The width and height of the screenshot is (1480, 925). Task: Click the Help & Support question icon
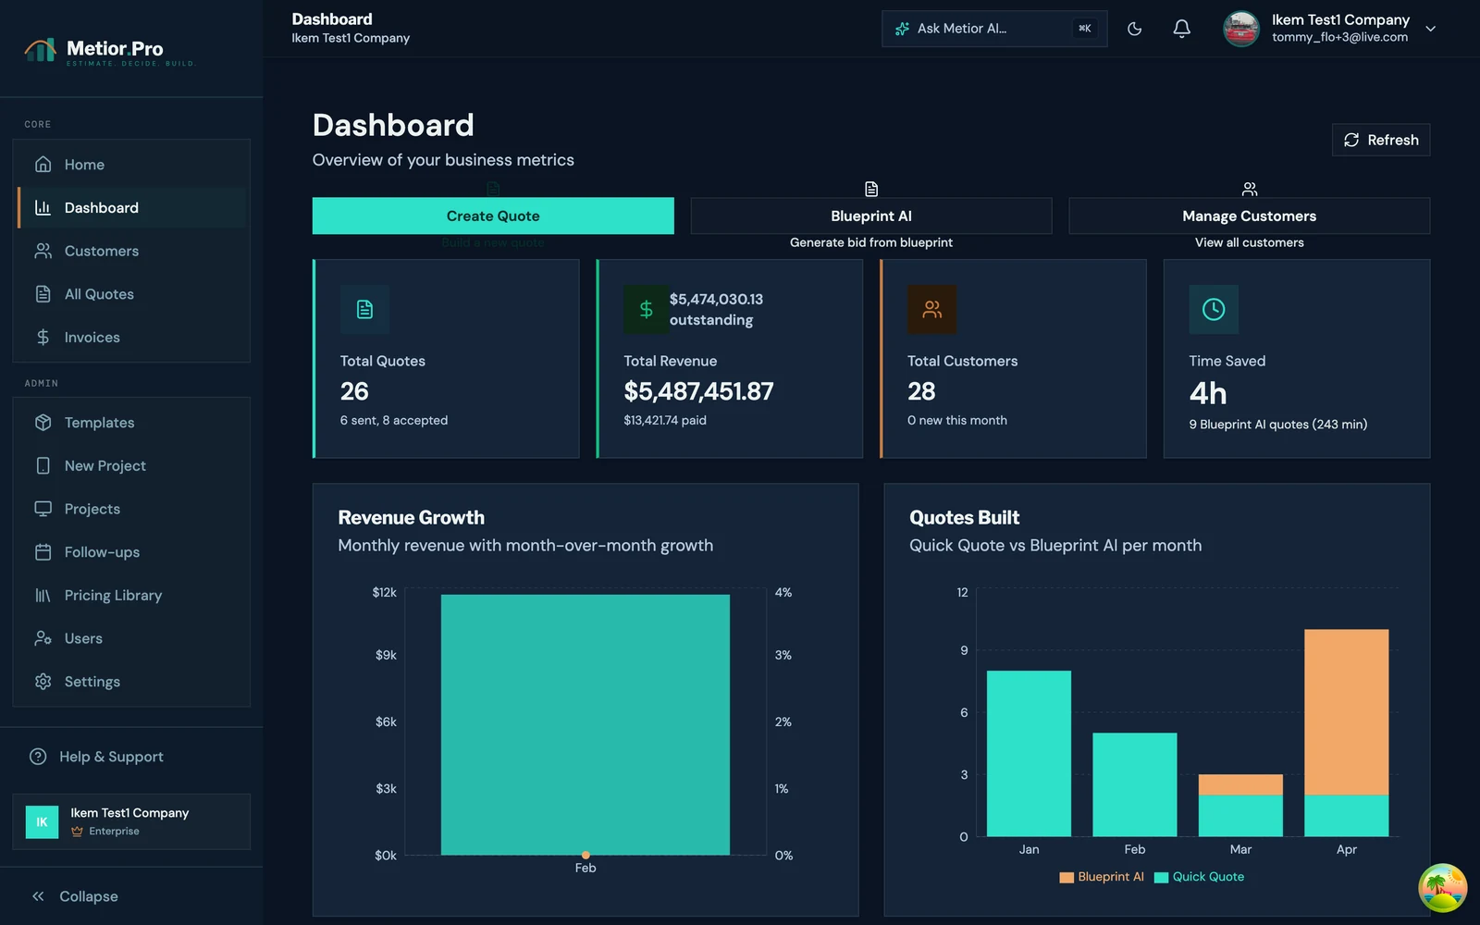click(38, 757)
